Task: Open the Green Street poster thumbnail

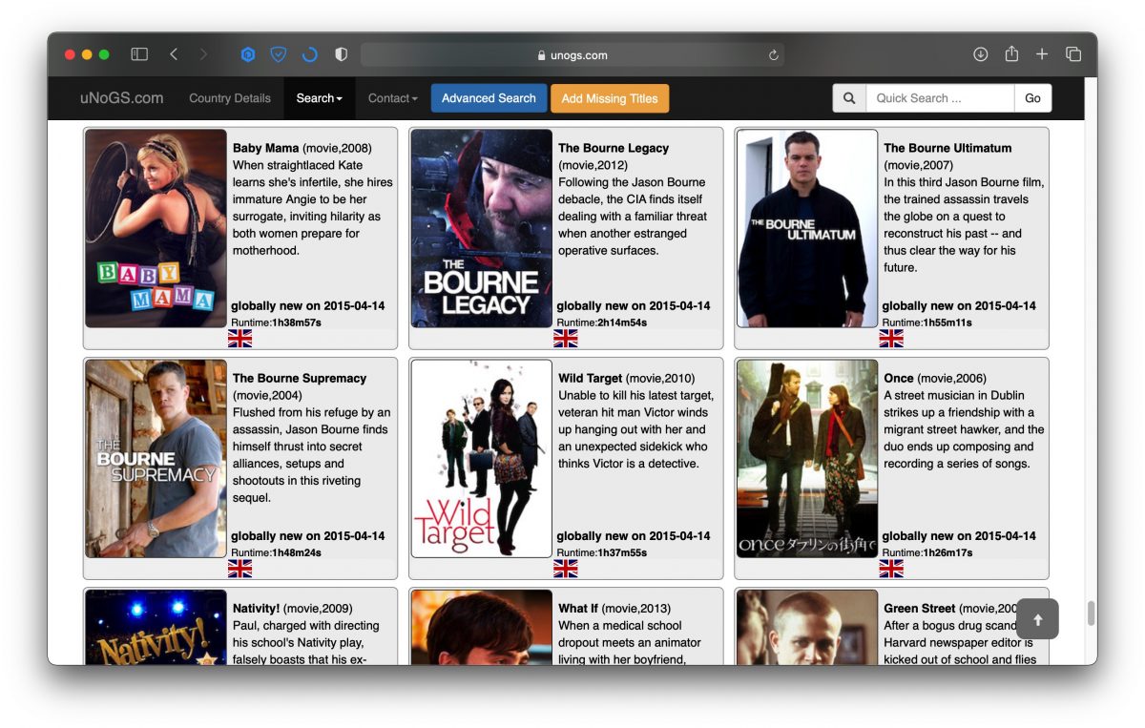Action: pyautogui.click(x=807, y=627)
